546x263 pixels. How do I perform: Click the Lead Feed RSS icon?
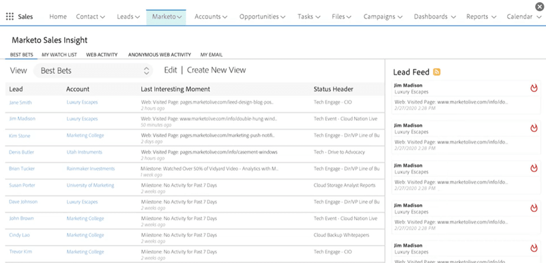tap(437, 72)
